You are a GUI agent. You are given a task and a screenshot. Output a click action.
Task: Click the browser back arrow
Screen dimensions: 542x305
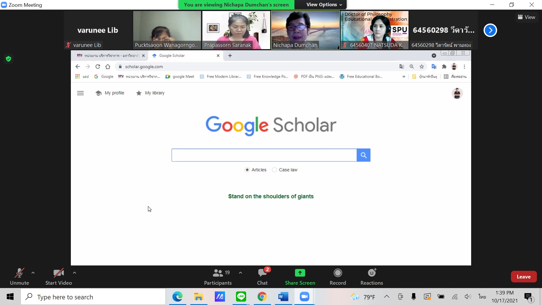(x=78, y=67)
